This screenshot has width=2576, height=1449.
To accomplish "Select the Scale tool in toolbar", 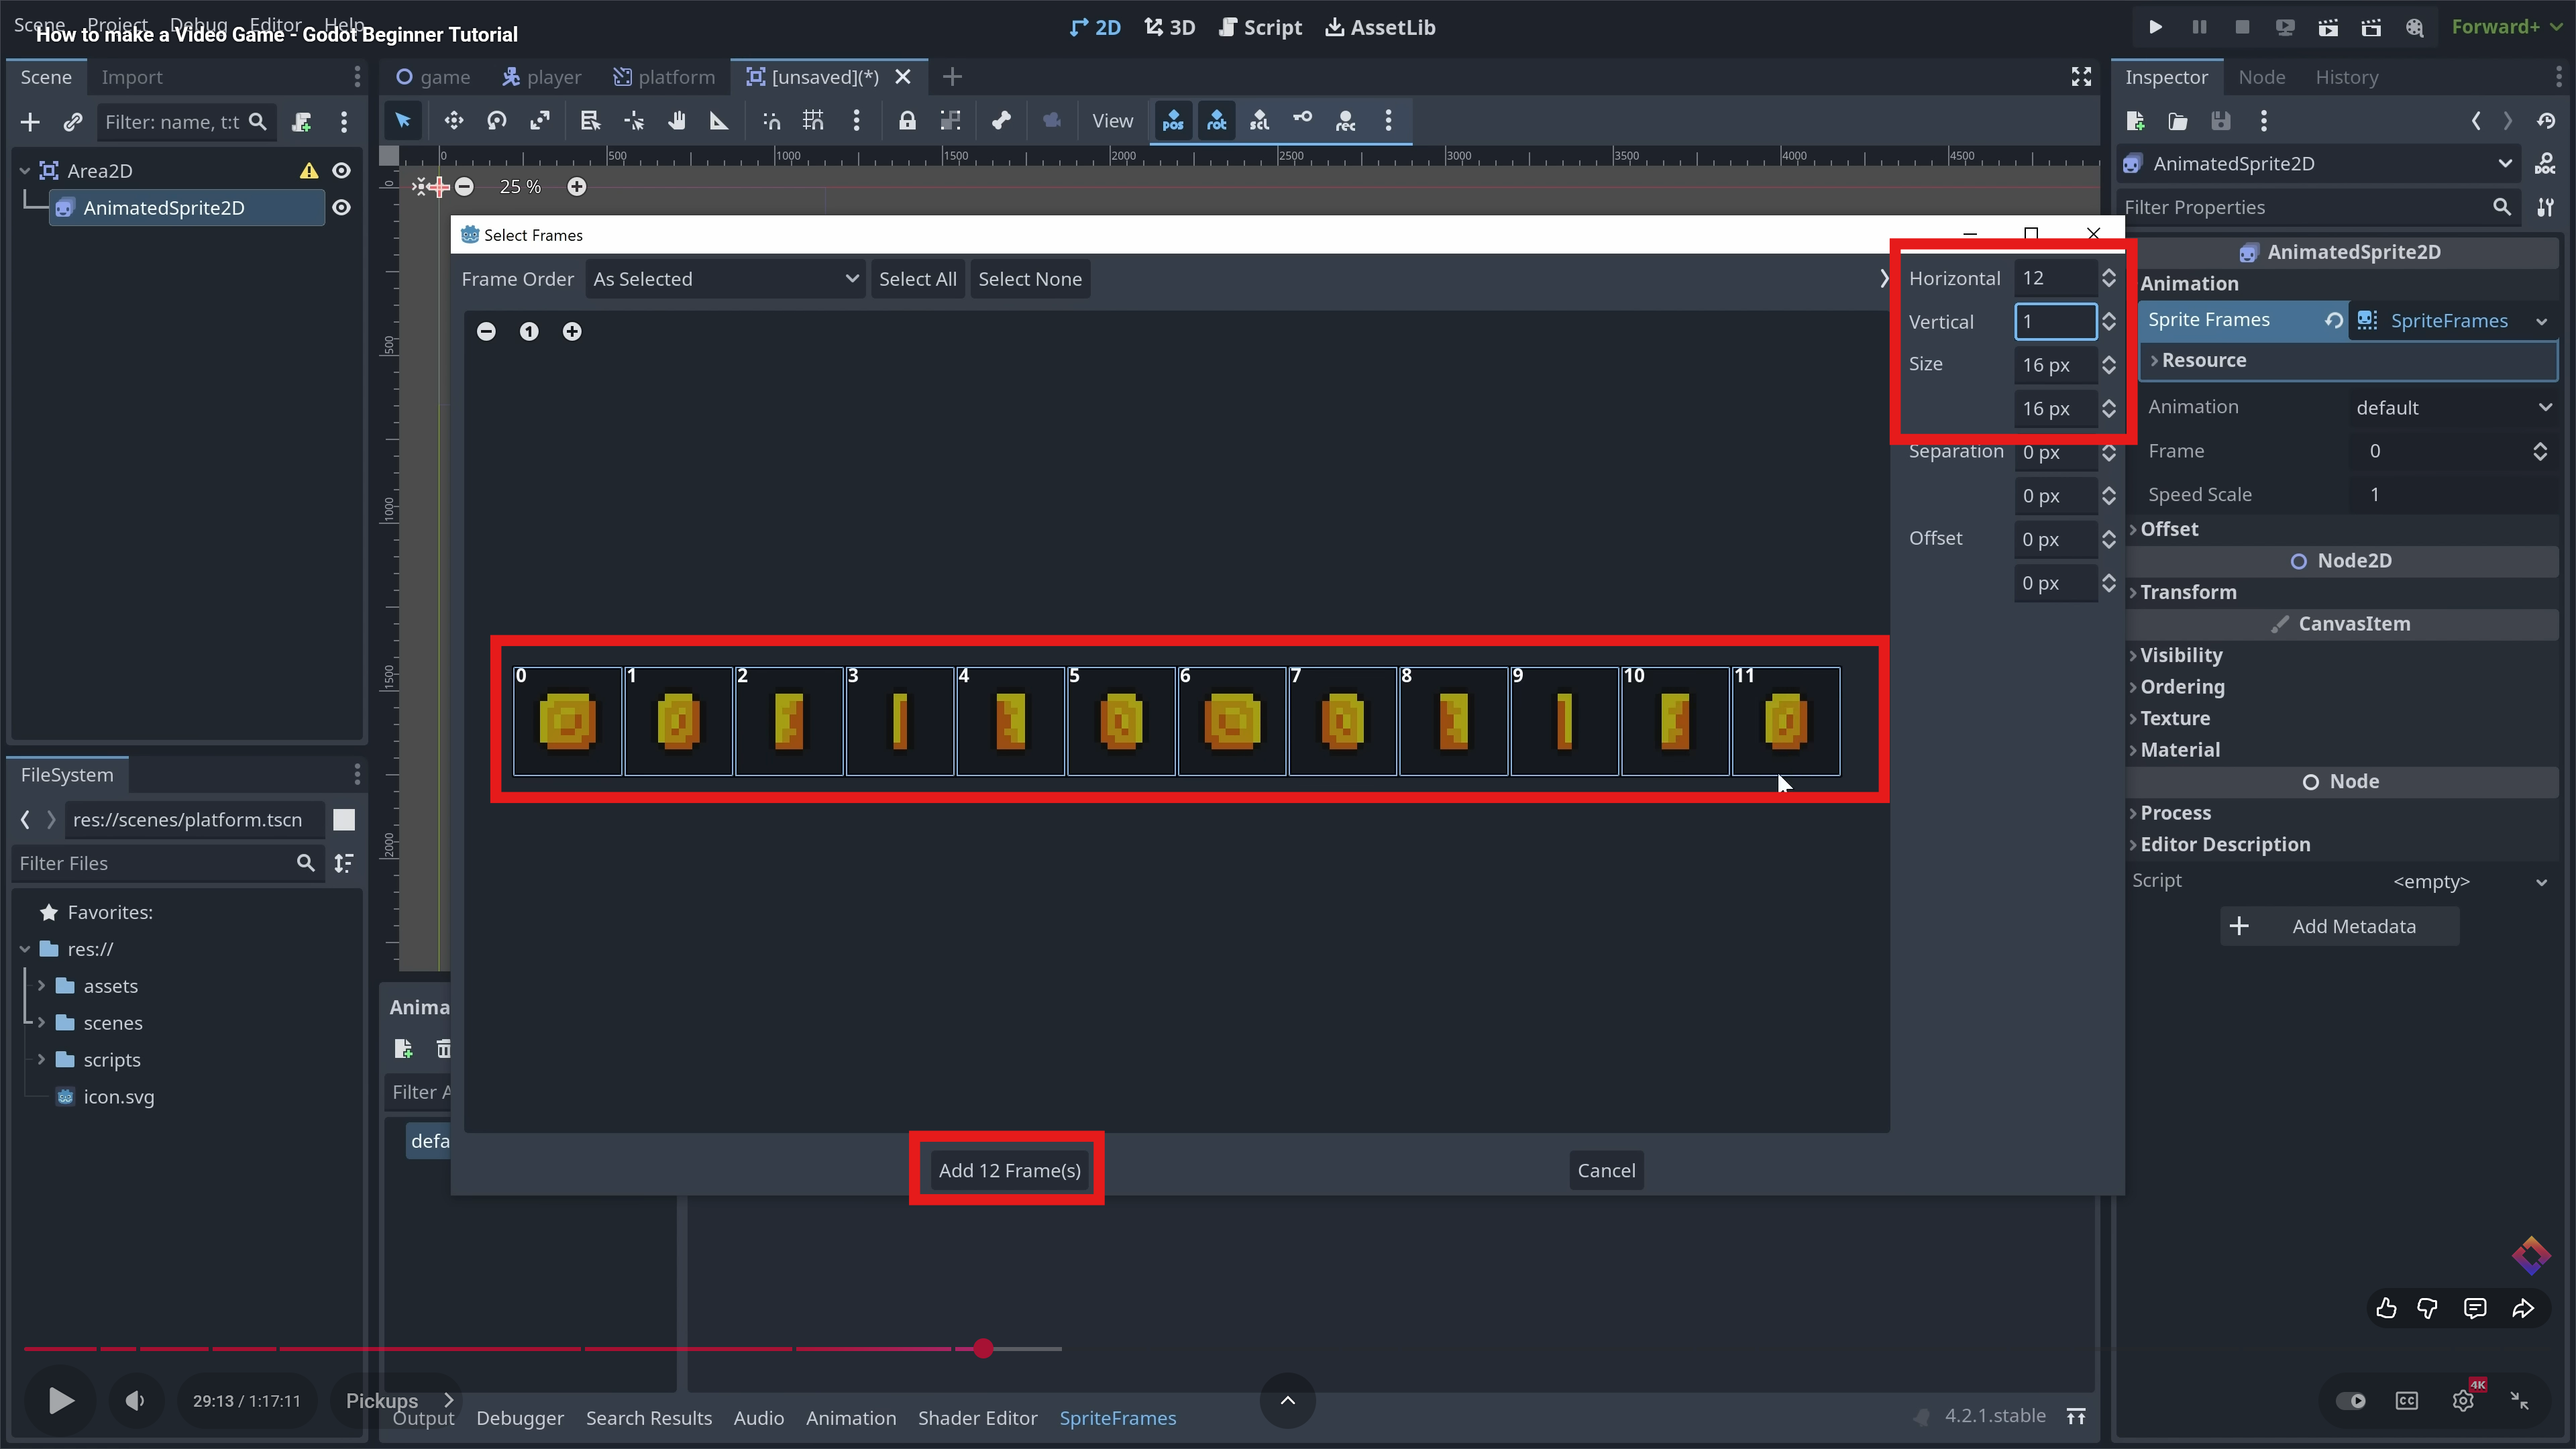I will coord(540,121).
